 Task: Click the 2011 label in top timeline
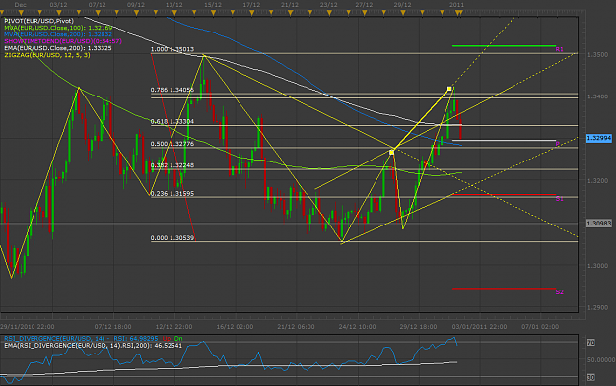pos(456,5)
